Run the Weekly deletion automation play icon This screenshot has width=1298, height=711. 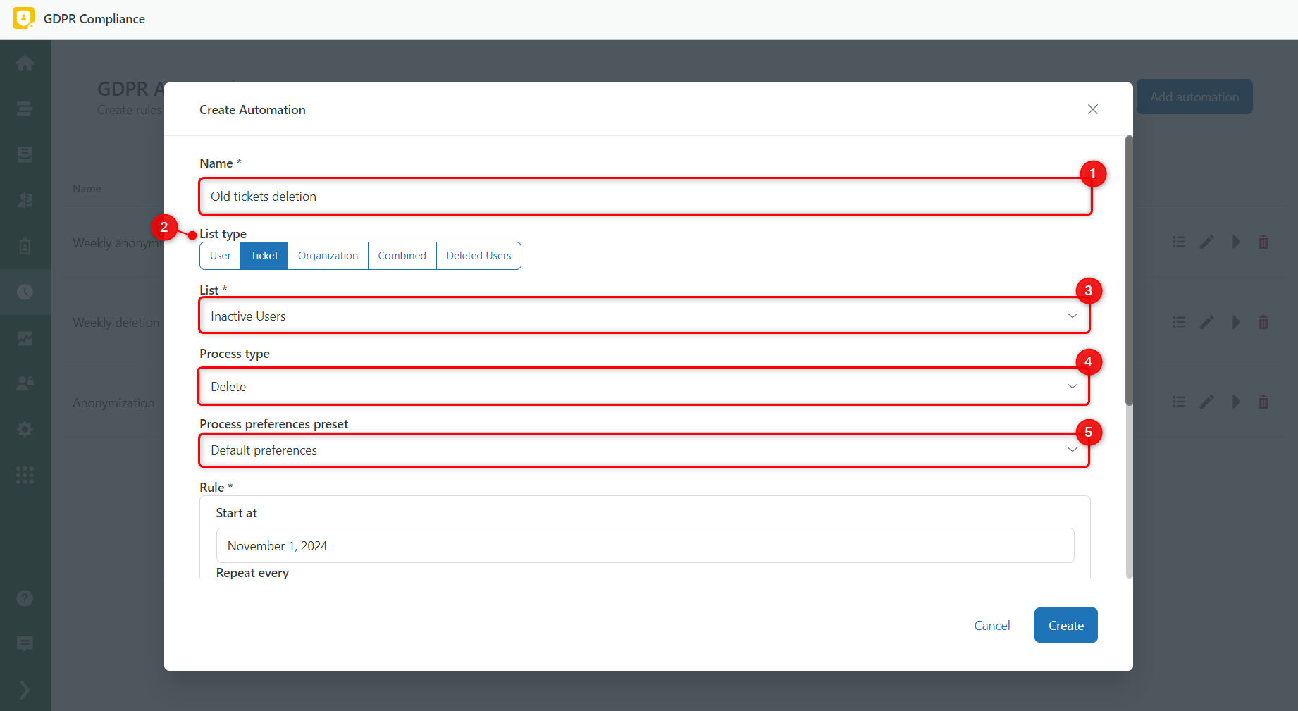point(1236,322)
